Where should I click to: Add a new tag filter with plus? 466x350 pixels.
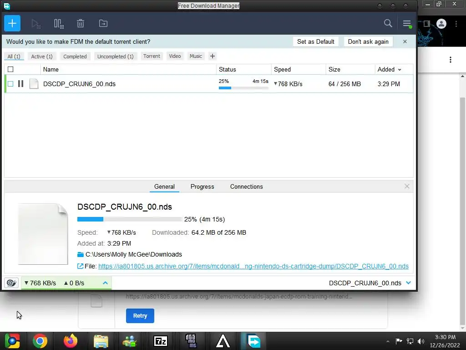coord(212,56)
